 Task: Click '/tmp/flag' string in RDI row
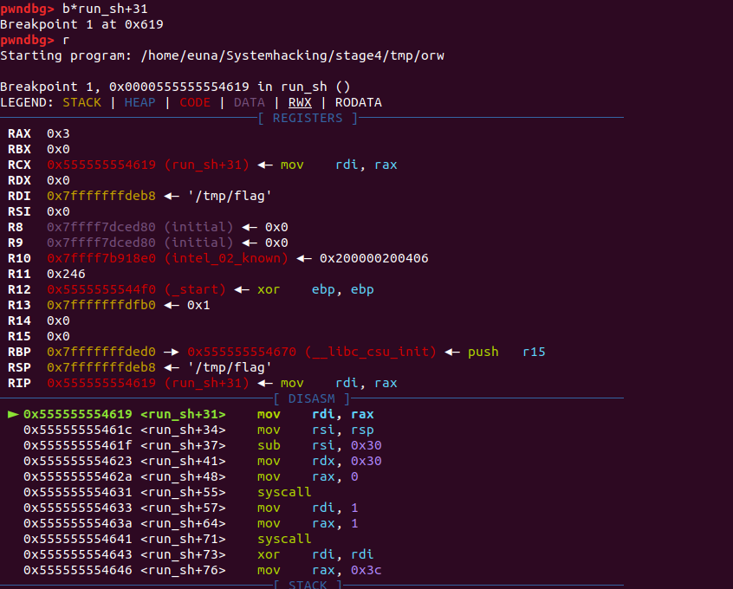tap(230, 196)
